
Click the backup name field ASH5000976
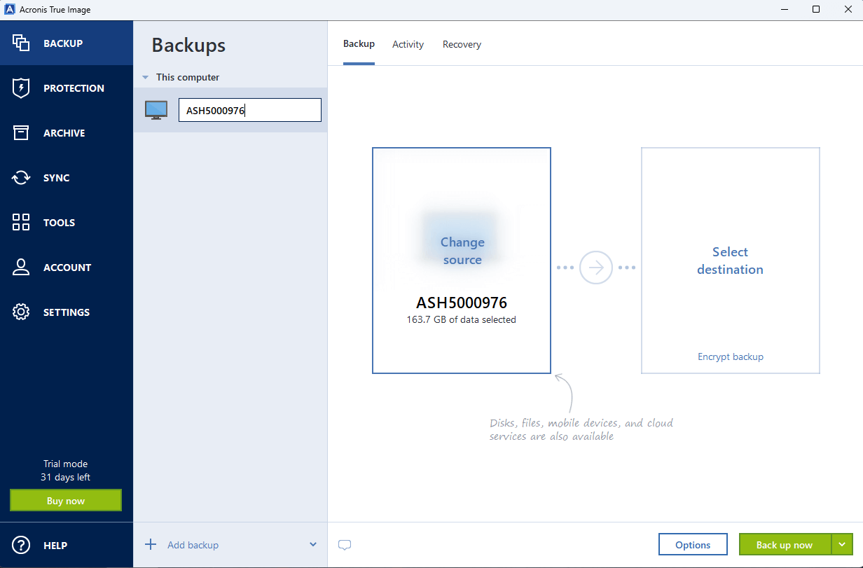click(249, 110)
